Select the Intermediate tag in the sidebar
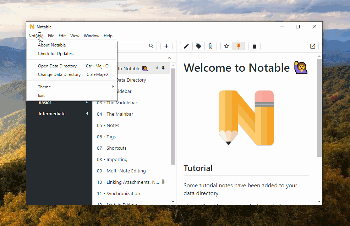Image resolution: width=350 pixels, height=226 pixels. 59,114
